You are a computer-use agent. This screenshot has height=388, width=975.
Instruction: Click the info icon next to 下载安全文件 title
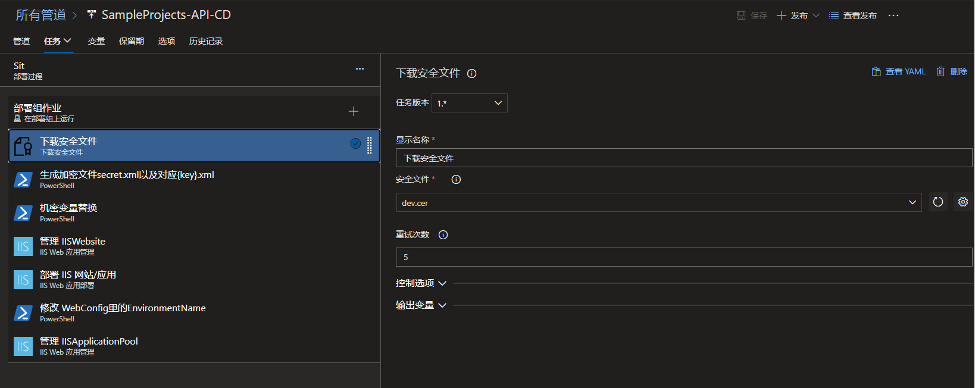pyautogui.click(x=471, y=74)
